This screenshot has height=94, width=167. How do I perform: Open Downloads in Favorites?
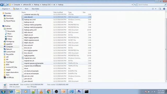[10, 18]
